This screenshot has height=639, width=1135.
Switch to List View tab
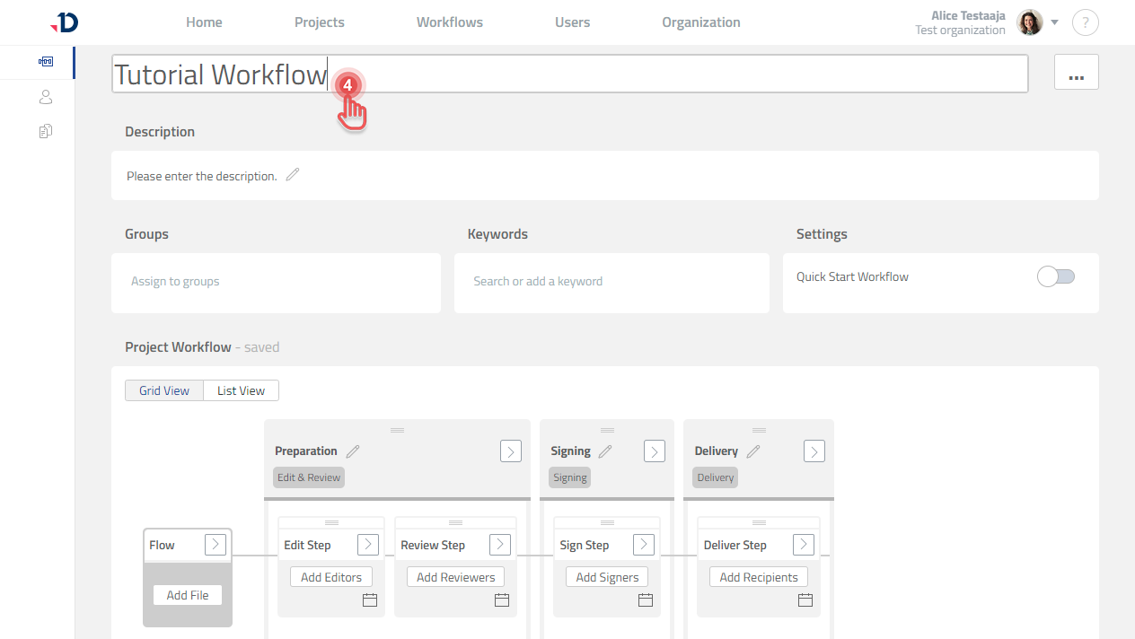pyautogui.click(x=240, y=390)
